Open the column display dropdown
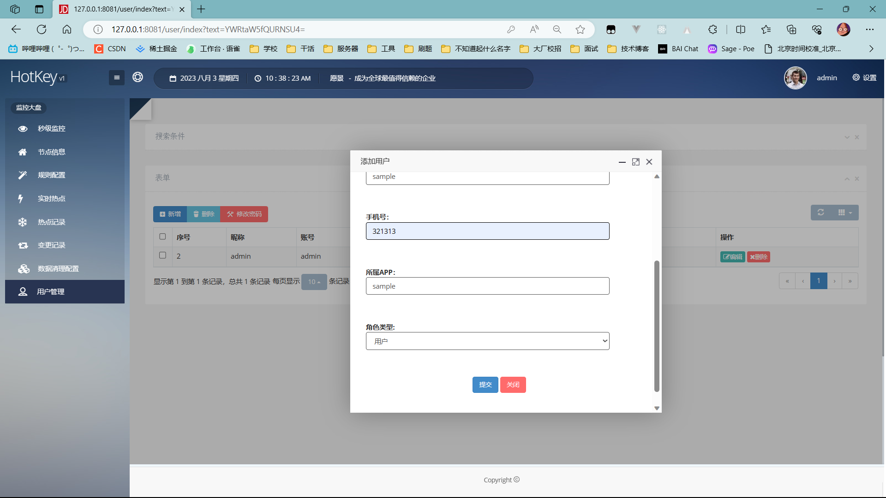This screenshot has width=886, height=498. pyautogui.click(x=844, y=213)
